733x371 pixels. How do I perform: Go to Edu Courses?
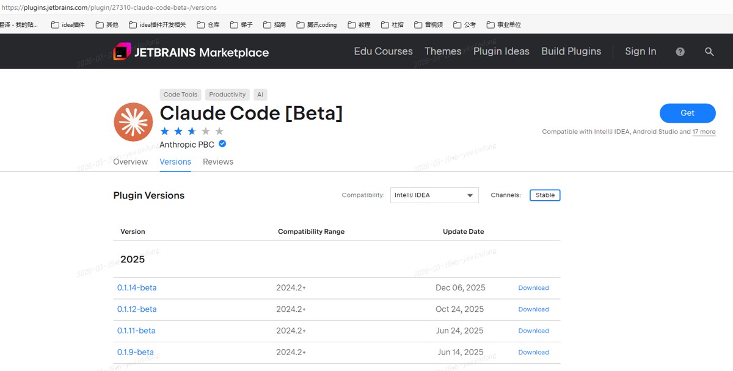click(x=383, y=51)
